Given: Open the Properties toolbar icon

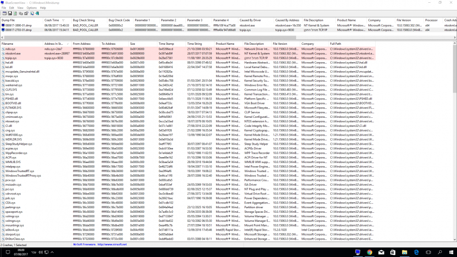Looking at the screenshot, I should 26,13.
